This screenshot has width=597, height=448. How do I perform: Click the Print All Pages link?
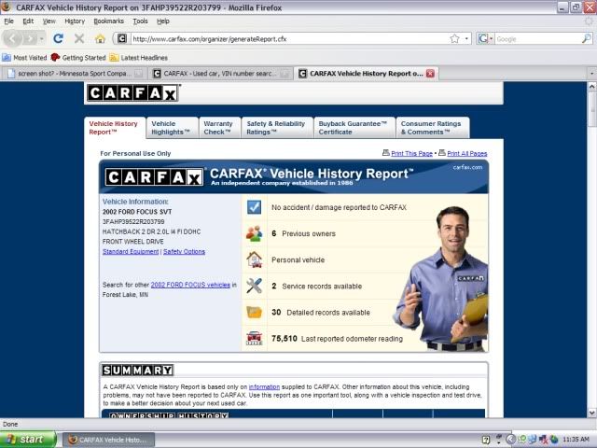pos(466,153)
